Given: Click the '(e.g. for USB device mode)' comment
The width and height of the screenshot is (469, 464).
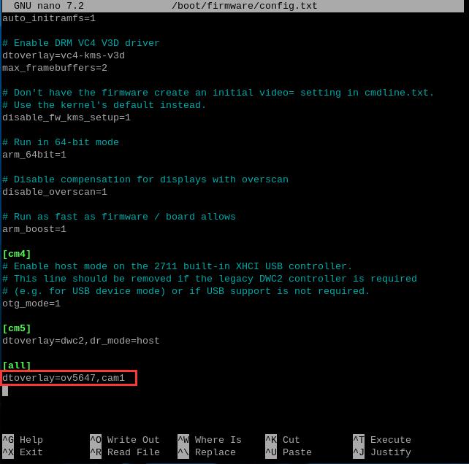Looking at the screenshot, I should (x=186, y=291).
